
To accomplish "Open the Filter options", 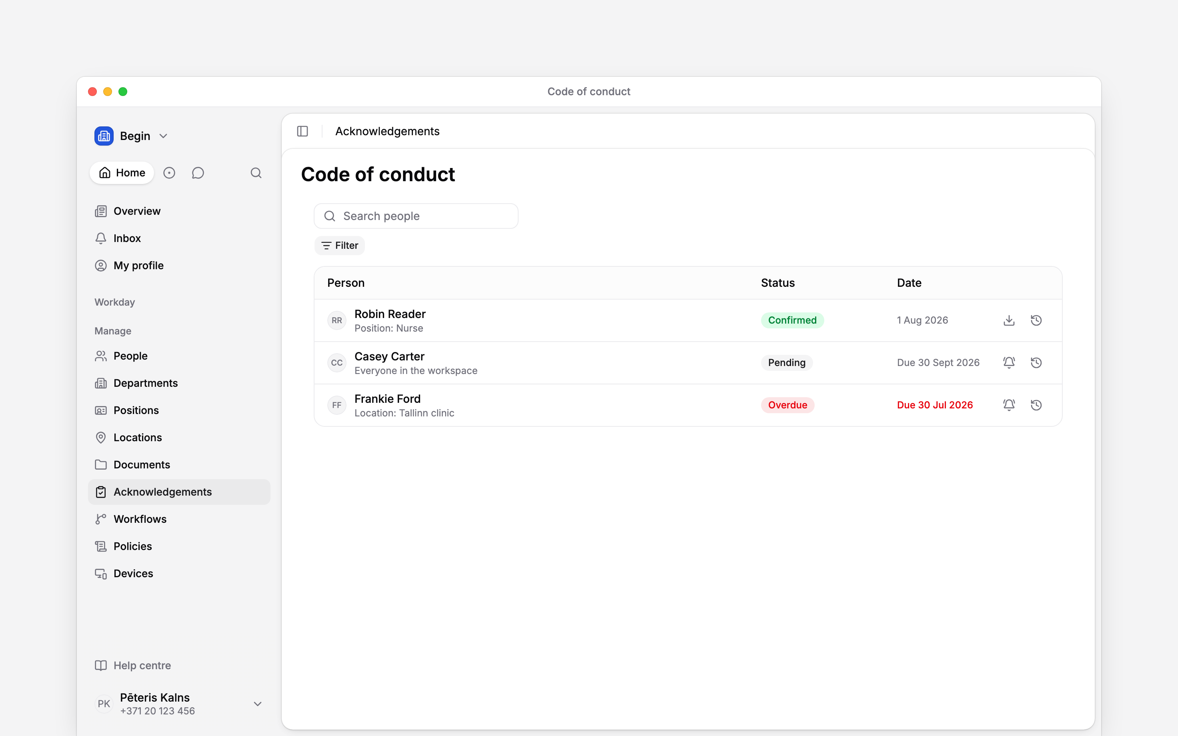I will tap(340, 245).
